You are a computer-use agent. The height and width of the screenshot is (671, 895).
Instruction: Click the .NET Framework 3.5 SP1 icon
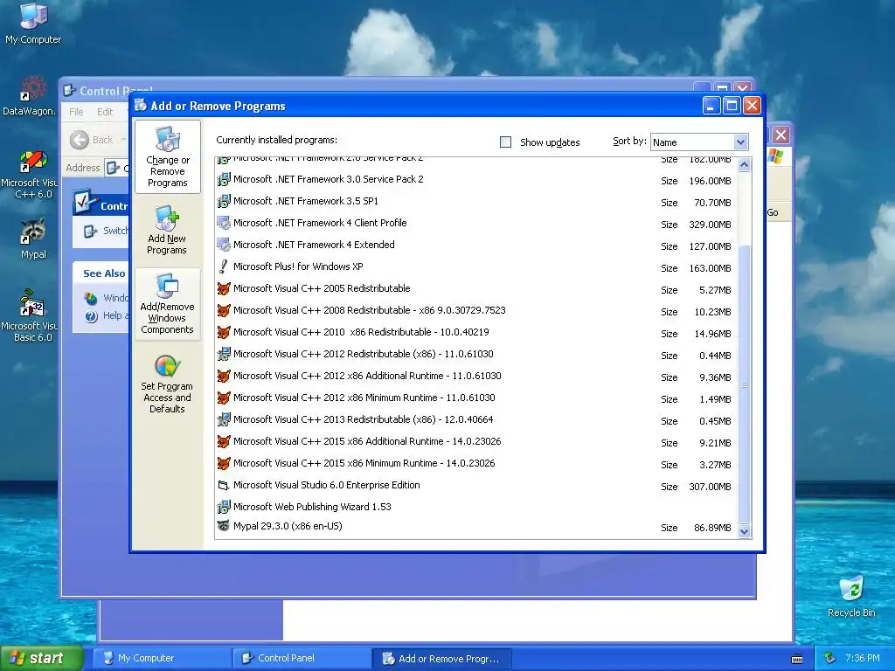tap(224, 202)
